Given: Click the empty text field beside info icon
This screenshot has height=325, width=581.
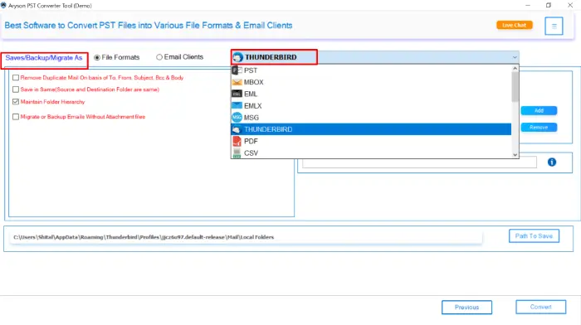Looking at the screenshot, I should point(419,162).
